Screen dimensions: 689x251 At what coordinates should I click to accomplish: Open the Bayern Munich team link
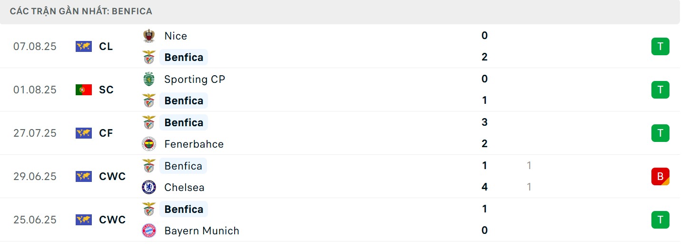(201, 231)
